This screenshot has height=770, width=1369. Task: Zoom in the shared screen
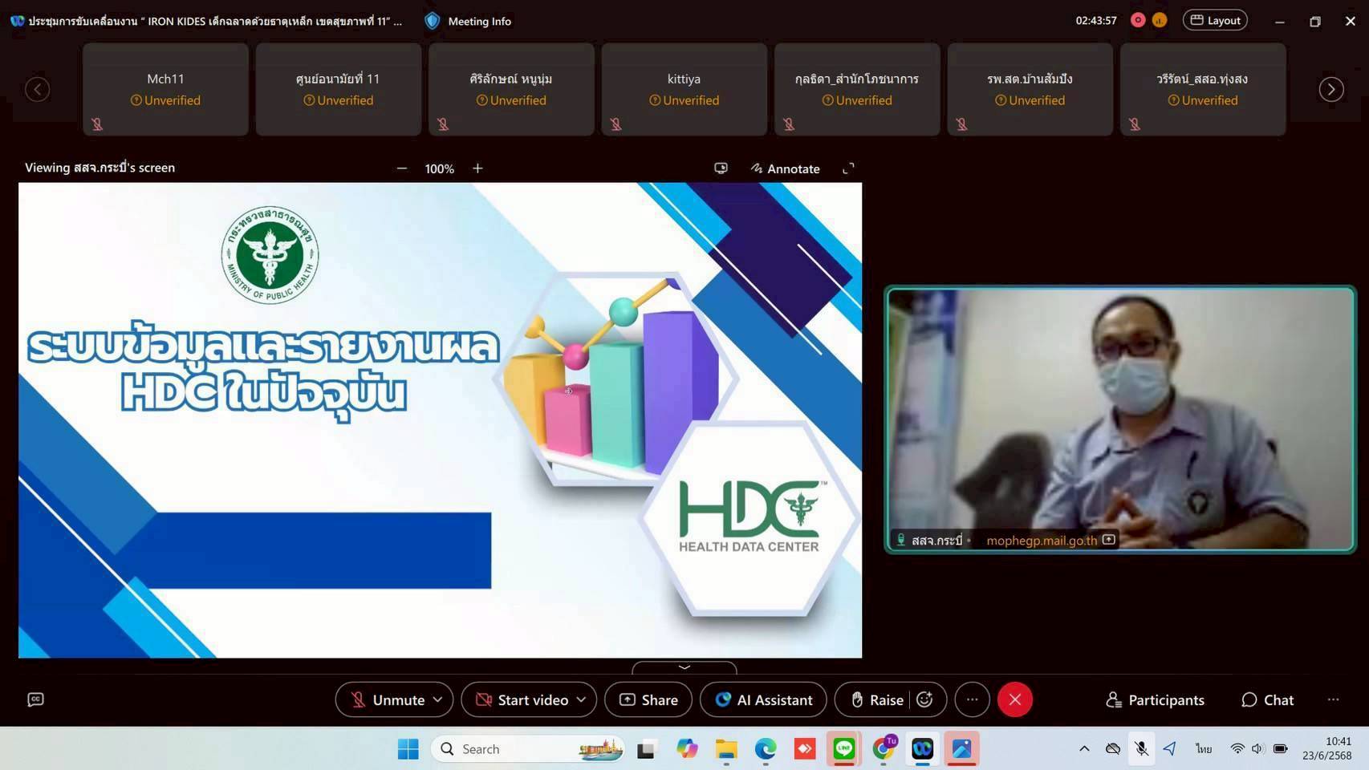coord(477,168)
